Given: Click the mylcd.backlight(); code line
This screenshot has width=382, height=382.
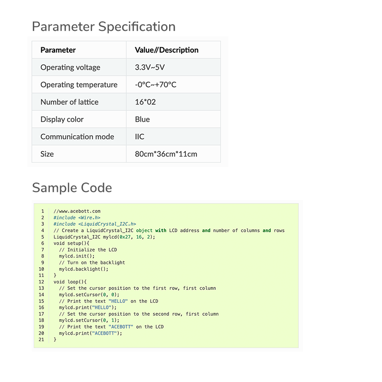Looking at the screenshot, I should (84, 269).
